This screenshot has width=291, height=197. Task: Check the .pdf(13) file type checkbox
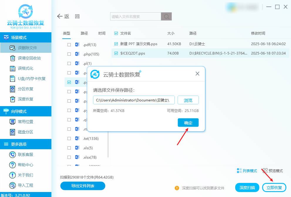click(x=69, y=45)
